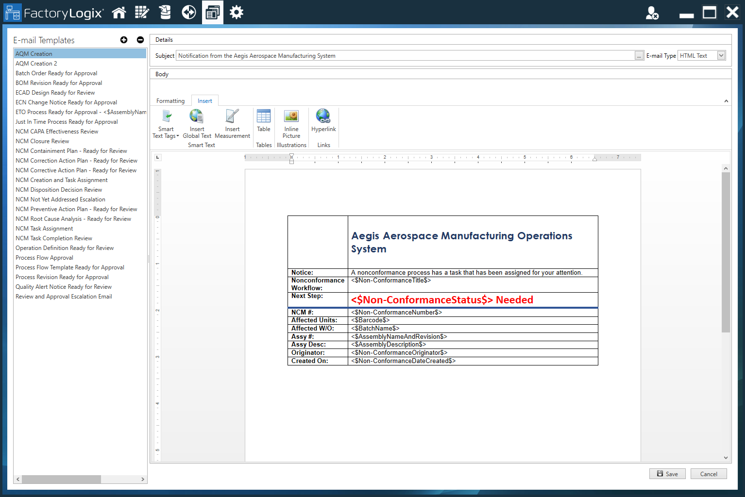Remove the selected template with the minus button
The width and height of the screenshot is (745, 497).
[140, 40]
